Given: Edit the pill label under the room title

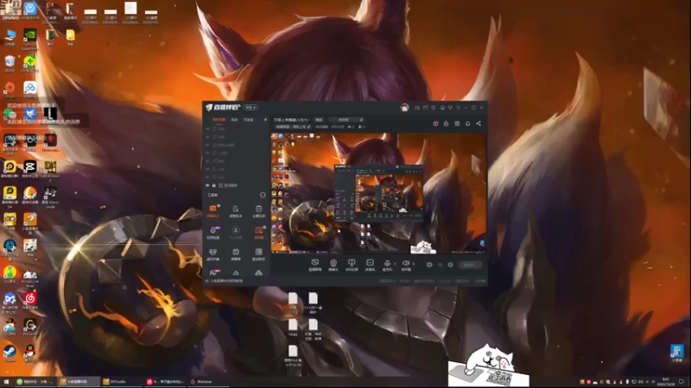Looking at the screenshot, I should click(293, 127).
